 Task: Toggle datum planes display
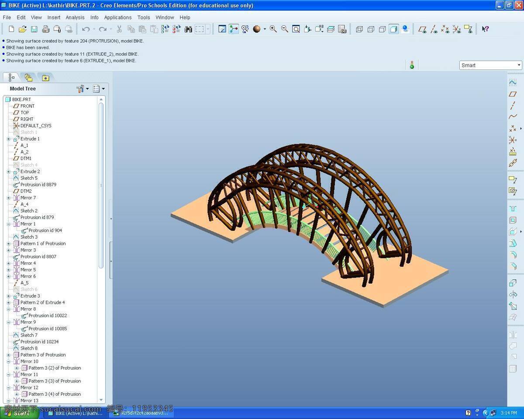(422, 29)
